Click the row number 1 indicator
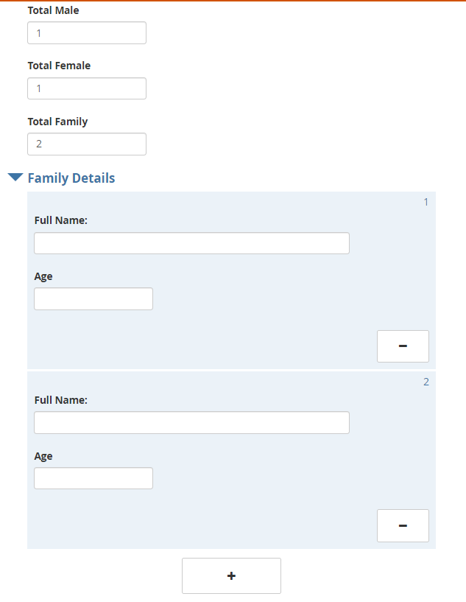466x602 pixels. coord(426,202)
